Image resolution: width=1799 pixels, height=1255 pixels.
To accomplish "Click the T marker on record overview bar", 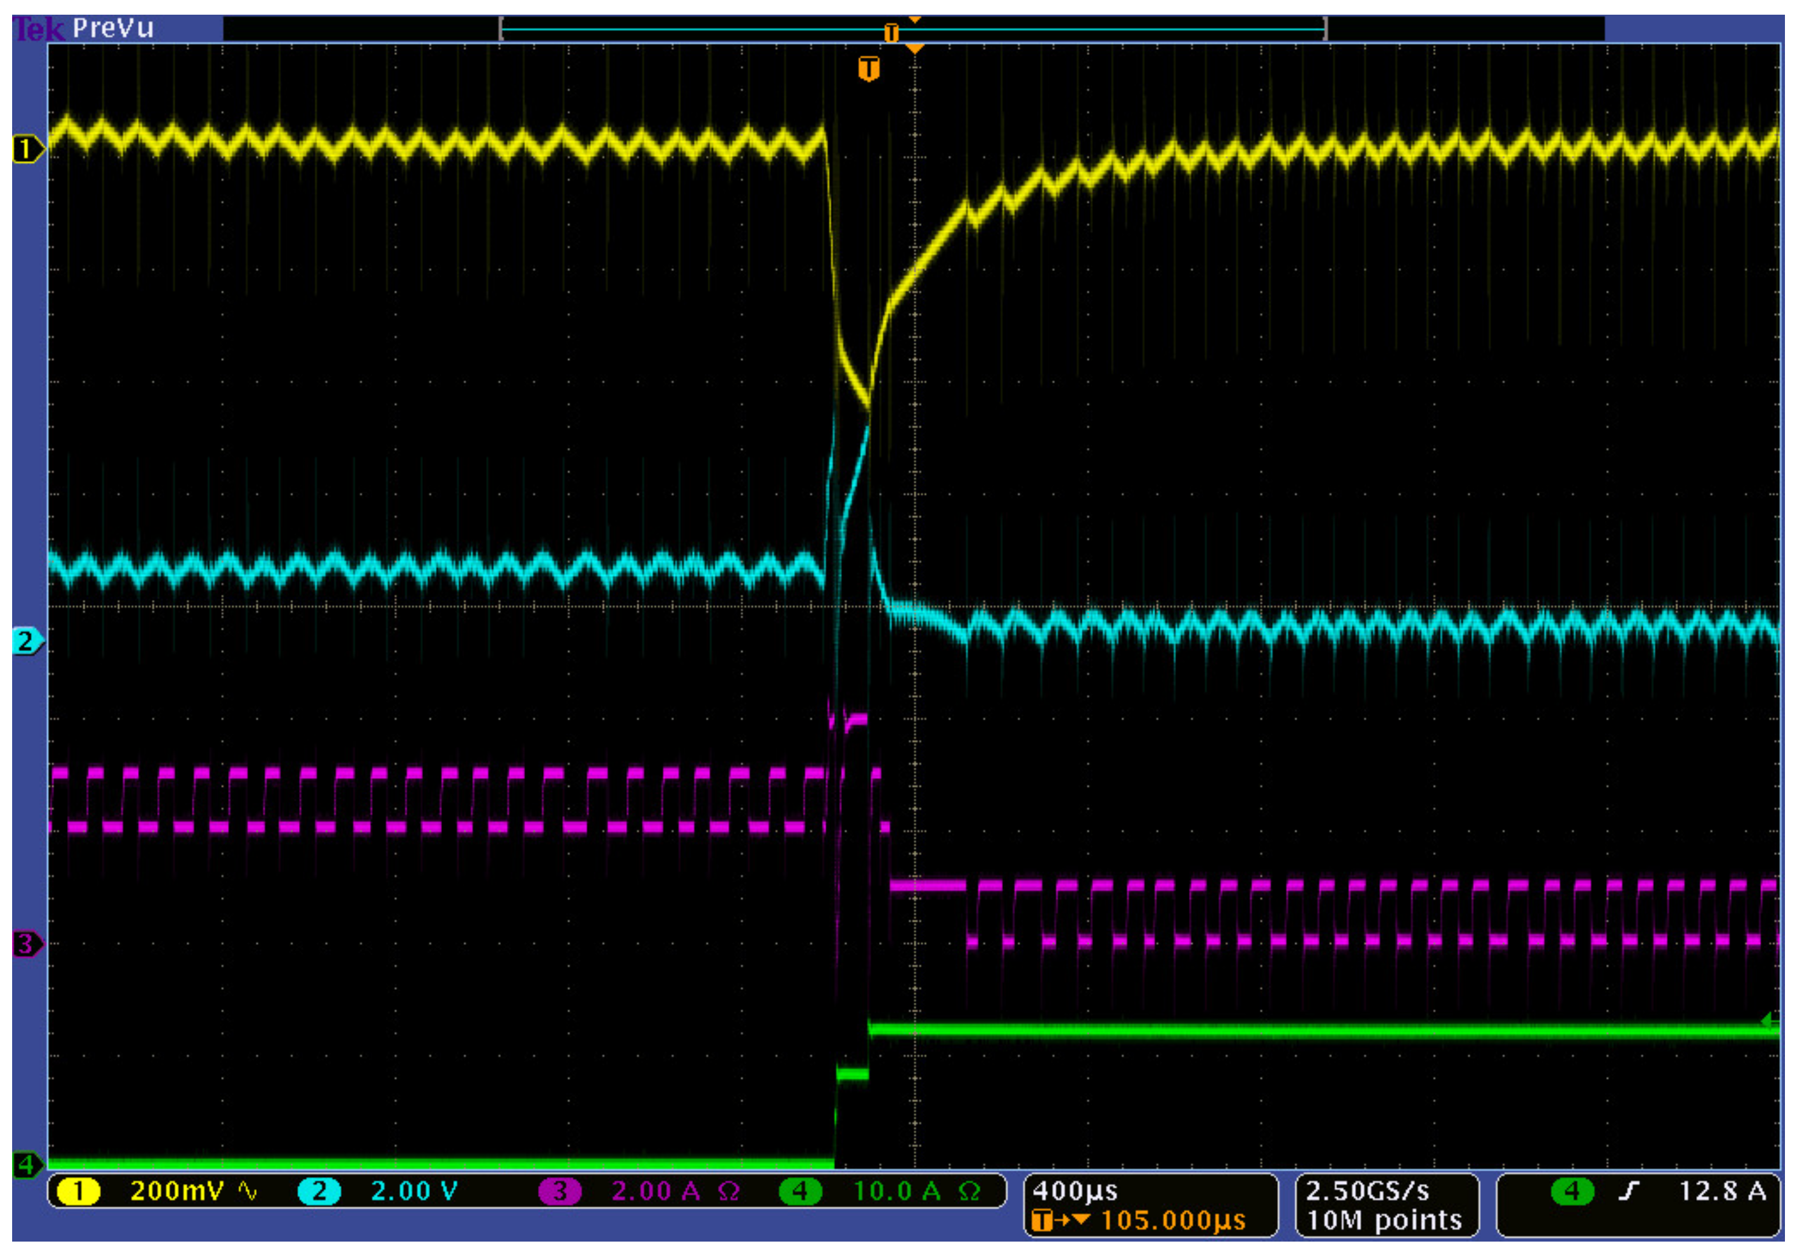I will [x=891, y=32].
